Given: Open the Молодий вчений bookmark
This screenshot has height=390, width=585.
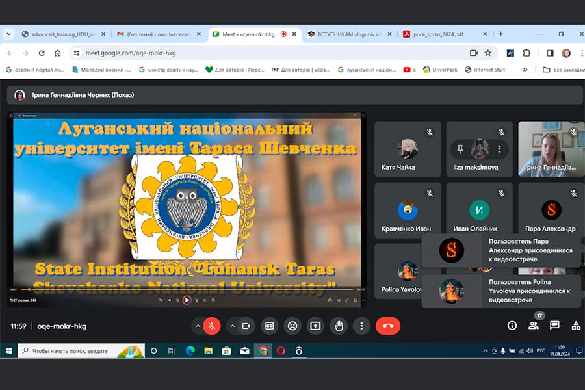Looking at the screenshot, I should click(x=101, y=70).
